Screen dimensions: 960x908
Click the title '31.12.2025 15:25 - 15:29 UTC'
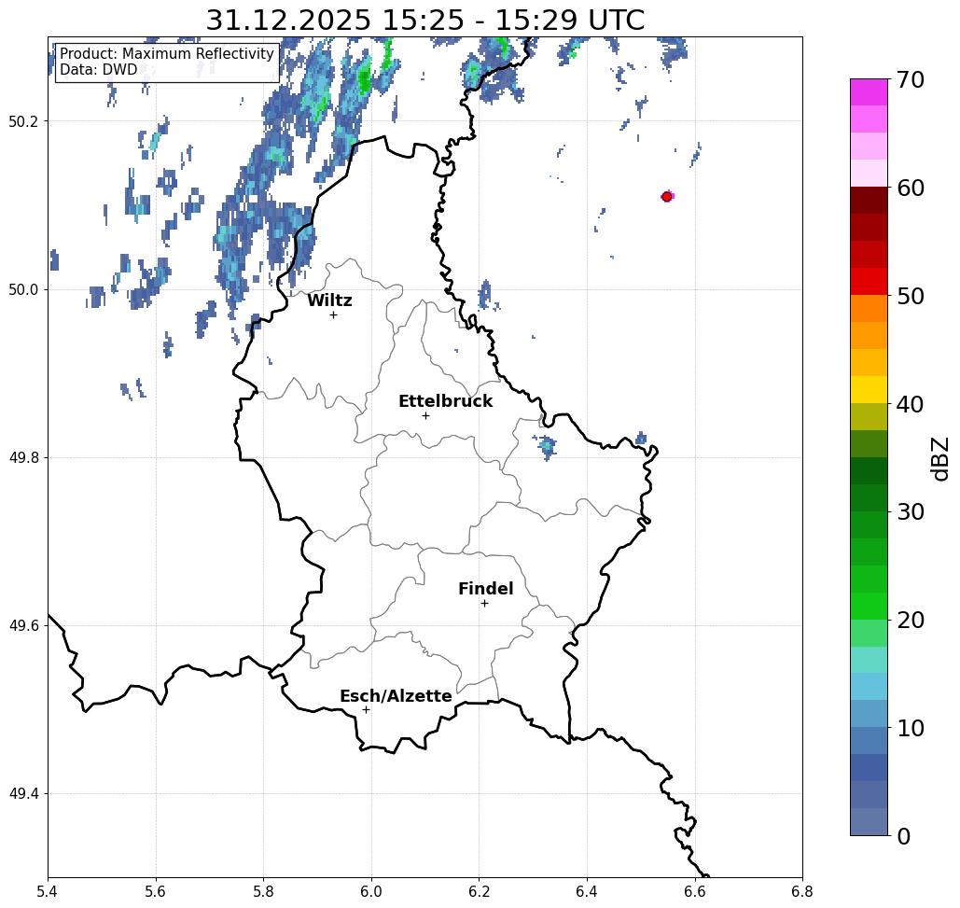click(424, 21)
